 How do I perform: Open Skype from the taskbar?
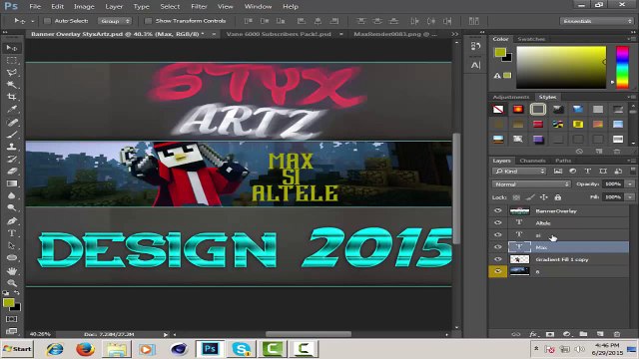click(242, 349)
